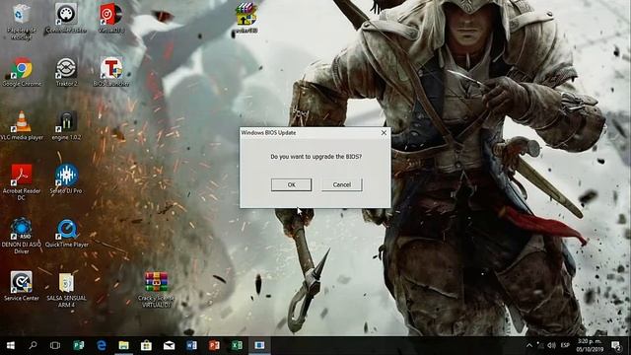The height and width of the screenshot is (355, 631).
Task: Open Publisher from the taskbar
Action: [x=79, y=345]
